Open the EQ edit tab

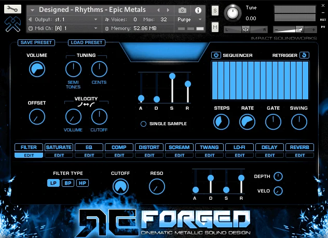[x=89, y=155]
